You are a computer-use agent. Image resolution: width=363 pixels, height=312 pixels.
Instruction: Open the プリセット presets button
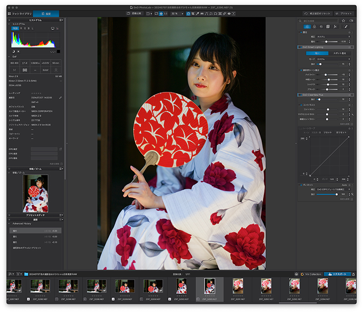344,14
